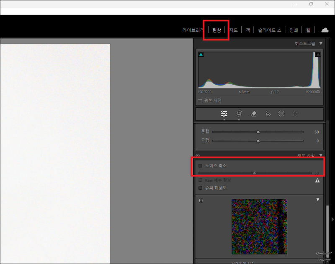
Task: Check the 슈퍼 해상도 option
Action: point(201,188)
